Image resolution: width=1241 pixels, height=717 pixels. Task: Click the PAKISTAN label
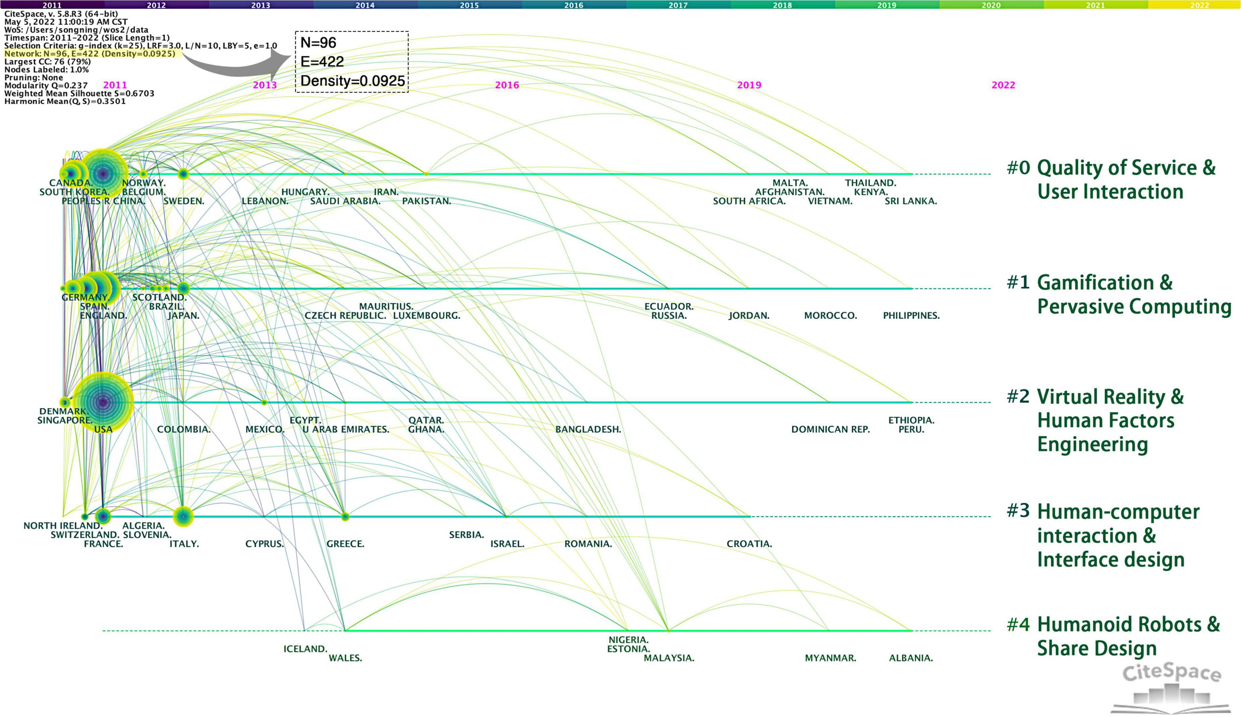(x=427, y=201)
